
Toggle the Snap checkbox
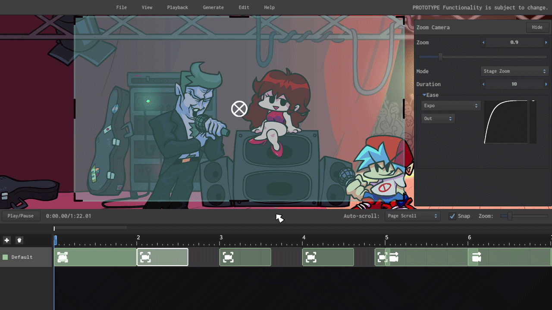(452, 216)
